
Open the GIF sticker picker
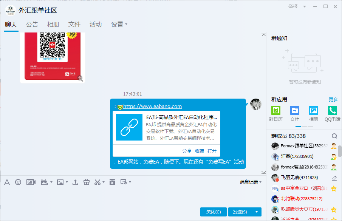point(31,182)
